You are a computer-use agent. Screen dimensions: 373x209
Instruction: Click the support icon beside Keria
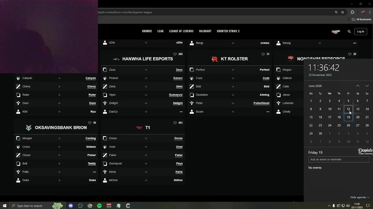click(x=105, y=172)
